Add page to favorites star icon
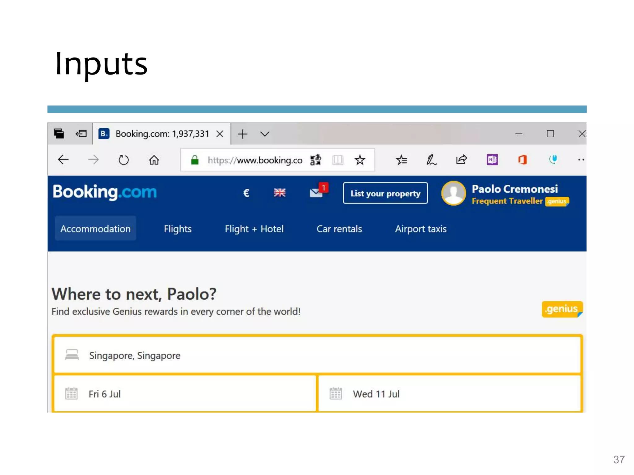634x475 pixels. point(360,160)
